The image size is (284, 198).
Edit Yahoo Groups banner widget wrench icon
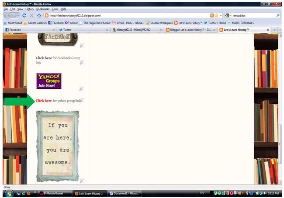tap(81, 89)
